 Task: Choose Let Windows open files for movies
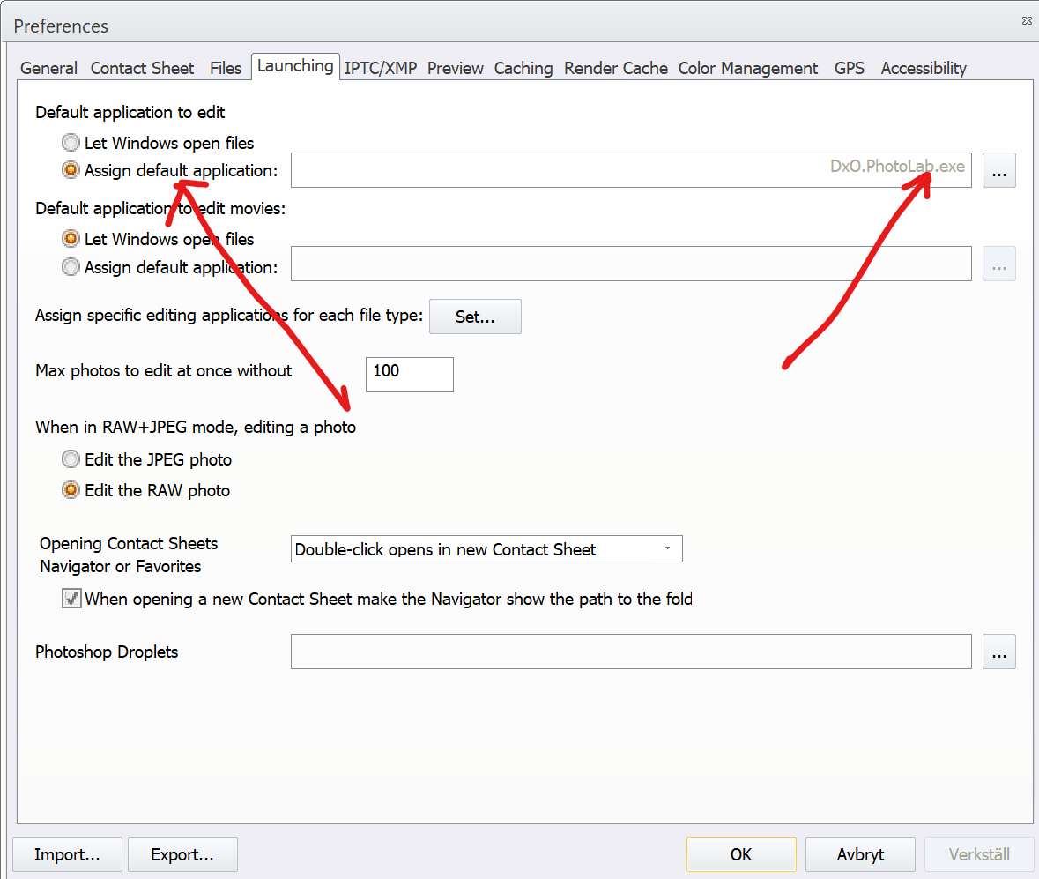tap(71, 239)
